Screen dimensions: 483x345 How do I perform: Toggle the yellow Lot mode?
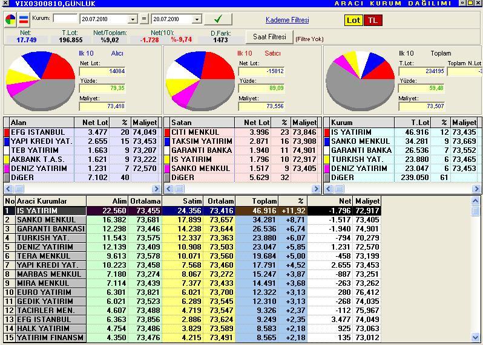[x=353, y=21]
